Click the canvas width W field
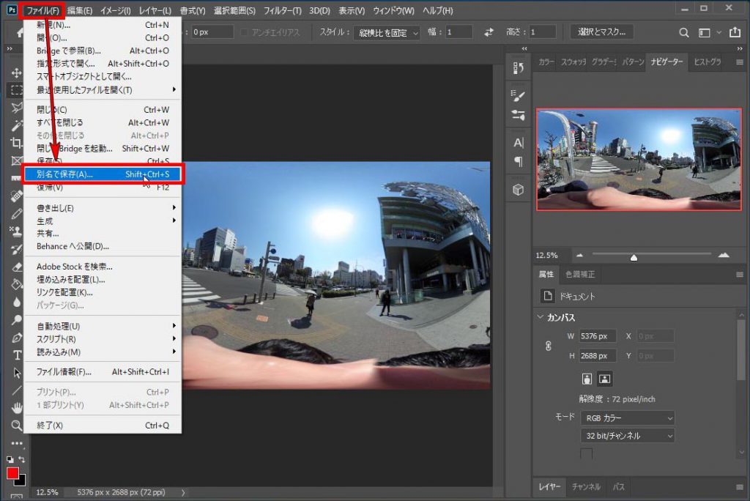The image size is (750, 501). [598, 336]
